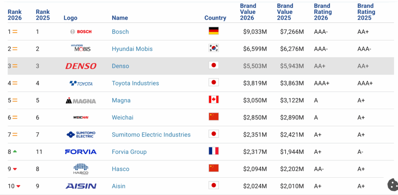Open the Bosch name link
The image size is (398, 195).
[120, 32]
